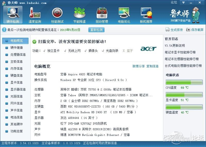Click the ATI Mobility Radeon HD 2400 XT value

pos(98,112)
